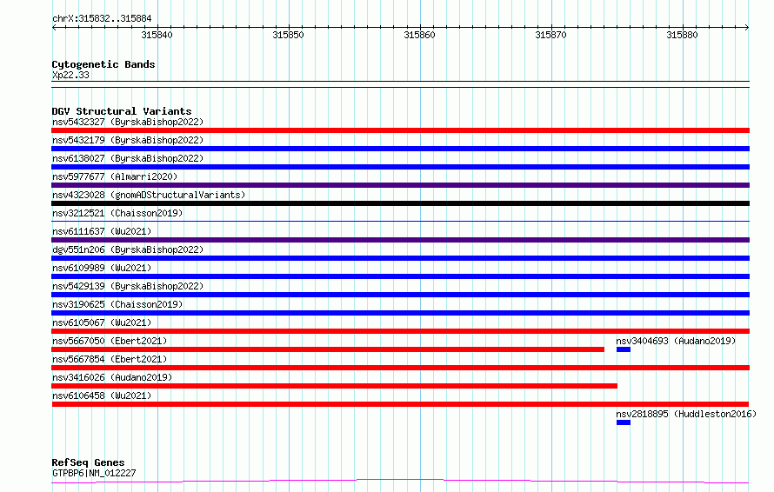774x492 pixels.
Task: Click the purple bar beneath nsv6111637
Action: point(400,240)
